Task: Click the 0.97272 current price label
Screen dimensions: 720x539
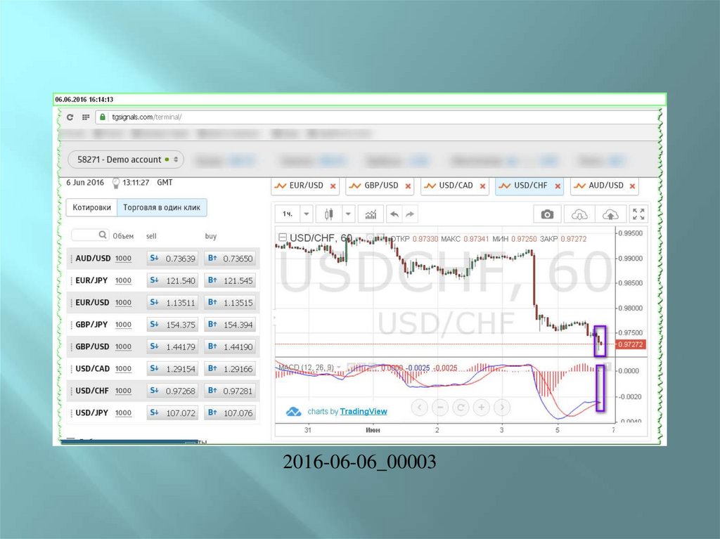Action: tap(631, 344)
